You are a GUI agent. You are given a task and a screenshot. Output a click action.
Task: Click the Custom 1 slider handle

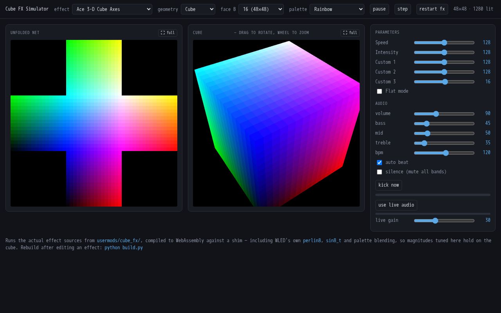tap(444, 62)
